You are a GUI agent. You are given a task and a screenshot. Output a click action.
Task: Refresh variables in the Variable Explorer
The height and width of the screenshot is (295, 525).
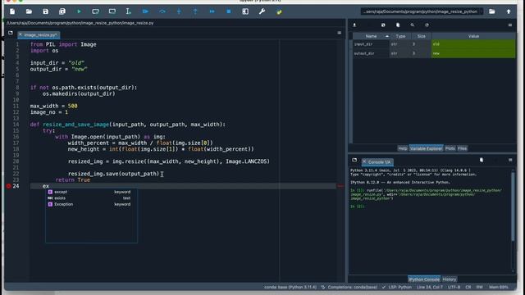pyautogui.click(x=427, y=25)
